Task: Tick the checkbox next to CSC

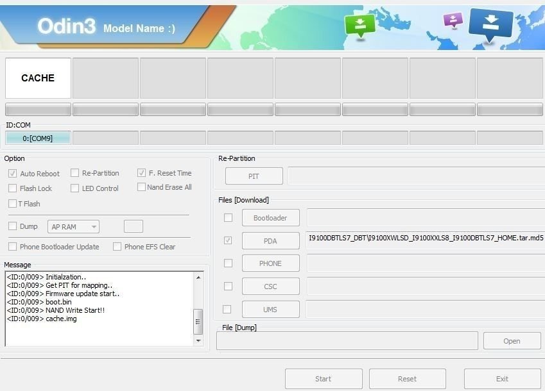Action: coord(228,287)
